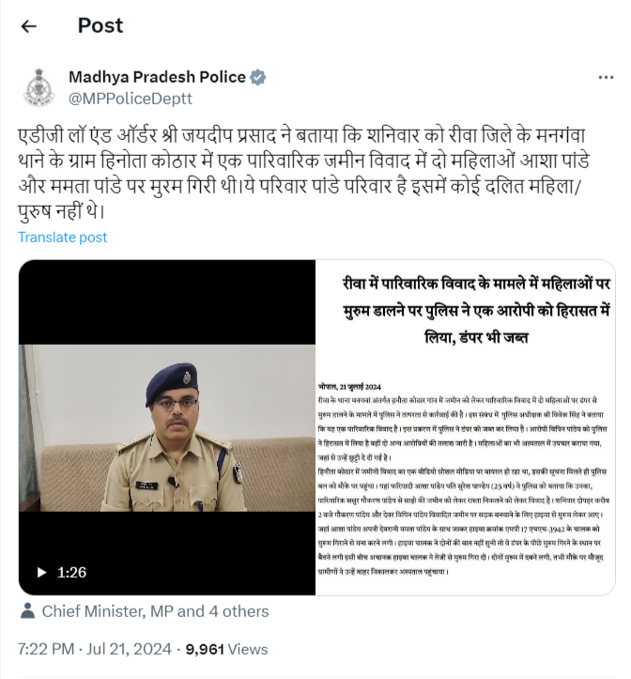Click the press release headline text in image
The width and height of the screenshot is (631, 679).
tap(476, 311)
